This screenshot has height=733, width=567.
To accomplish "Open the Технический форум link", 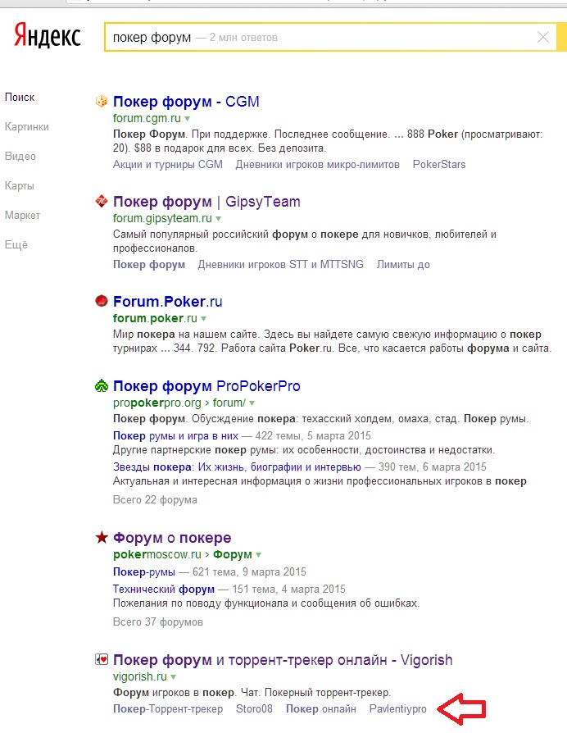I will pos(164,590).
